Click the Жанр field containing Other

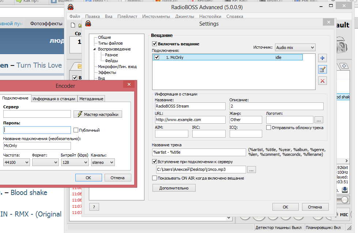(246, 120)
